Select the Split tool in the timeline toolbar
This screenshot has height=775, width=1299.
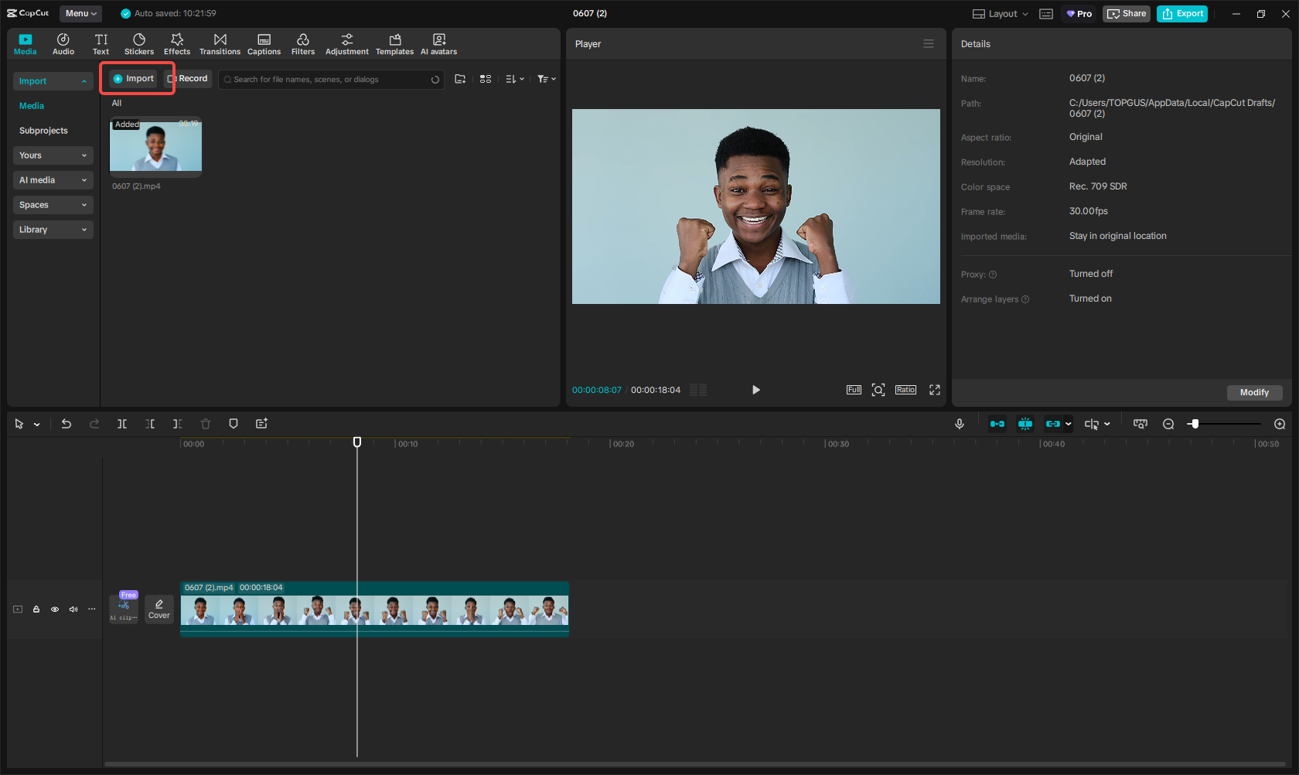point(122,424)
